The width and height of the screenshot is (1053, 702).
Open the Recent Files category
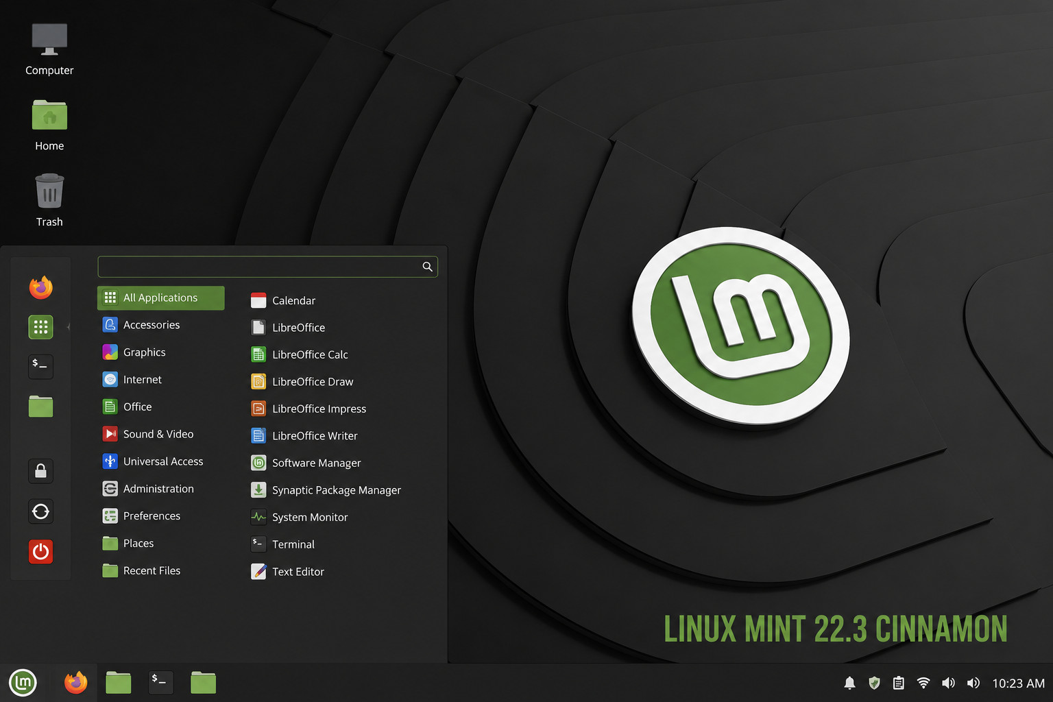(161, 570)
